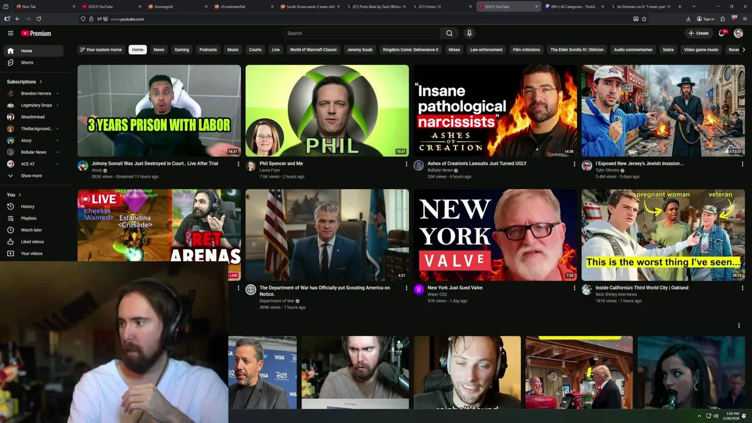Viewport: 752px width, 423px height.
Task: Open Department of War video title
Action: pyautogui.click(x=325, y=291)
